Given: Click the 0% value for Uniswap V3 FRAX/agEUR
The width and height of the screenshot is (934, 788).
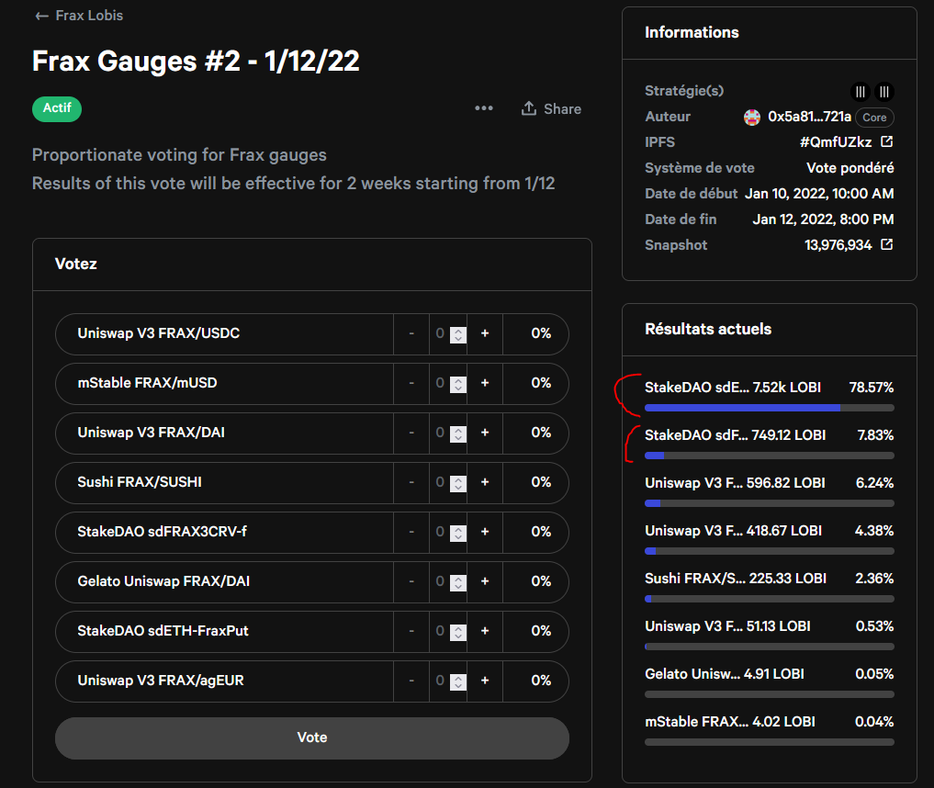Looking at the screenshot, I should (x=541, y=681).
